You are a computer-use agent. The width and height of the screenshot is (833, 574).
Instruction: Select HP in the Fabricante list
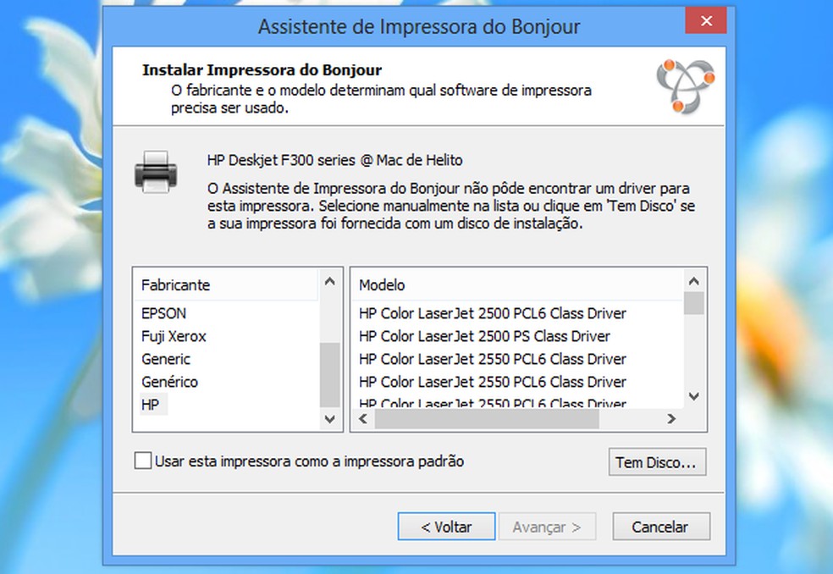click(153, 405)
